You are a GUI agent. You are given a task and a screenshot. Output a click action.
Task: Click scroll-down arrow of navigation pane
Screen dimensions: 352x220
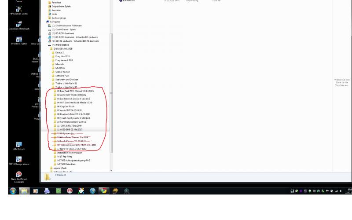pos(111,171)
